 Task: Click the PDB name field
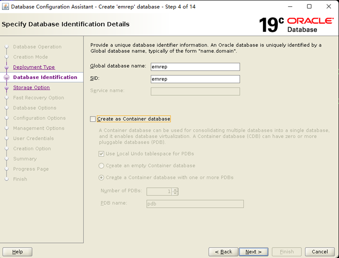point(195,204)
